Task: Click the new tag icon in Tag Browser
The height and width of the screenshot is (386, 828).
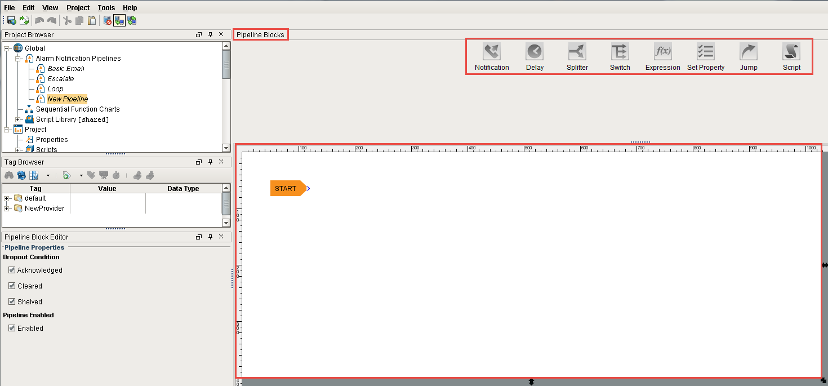Action: pos(66,175)
